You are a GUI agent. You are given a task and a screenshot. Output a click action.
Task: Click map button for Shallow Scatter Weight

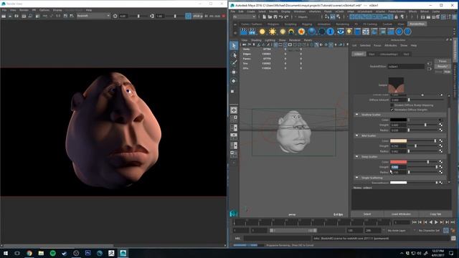(x=440, y=125)
